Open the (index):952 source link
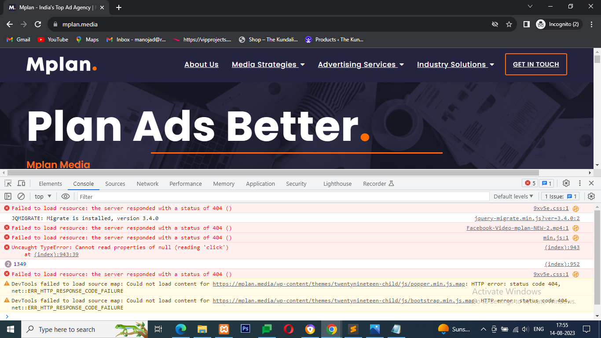The height and width of the screenshot is (338, 601). (562, 264)
